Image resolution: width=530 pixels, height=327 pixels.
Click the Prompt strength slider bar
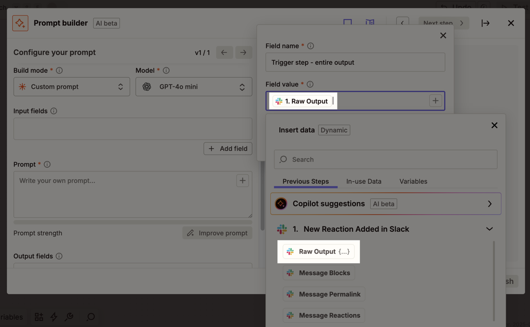[132, 223]
